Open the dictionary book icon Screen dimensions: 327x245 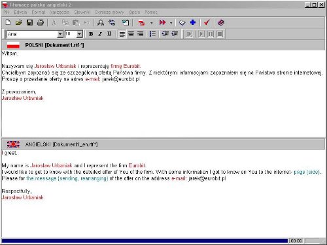[182, 23]
